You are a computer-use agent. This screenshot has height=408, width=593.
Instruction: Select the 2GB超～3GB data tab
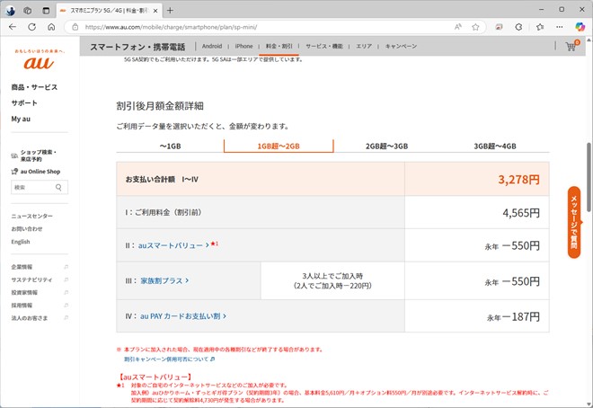[x=387, y=146]
